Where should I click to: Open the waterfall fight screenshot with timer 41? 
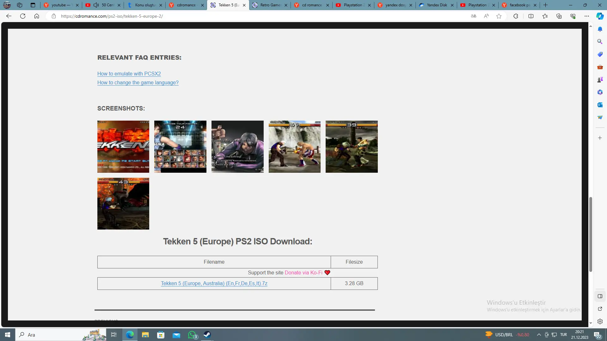pyautogui.click(x=295, y=147)
